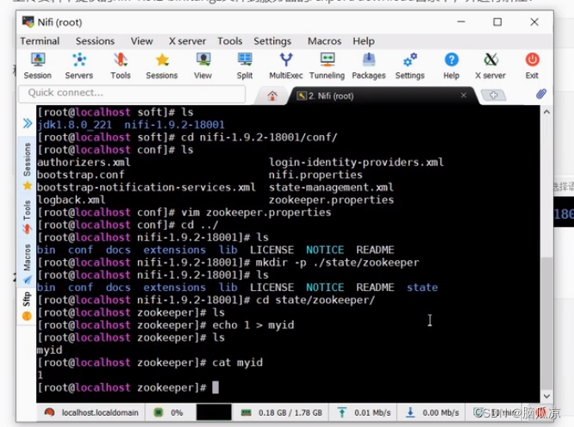
Task: Click the CPU 0% status indicator
Action: pyautogui.click(x=168, y=412)
